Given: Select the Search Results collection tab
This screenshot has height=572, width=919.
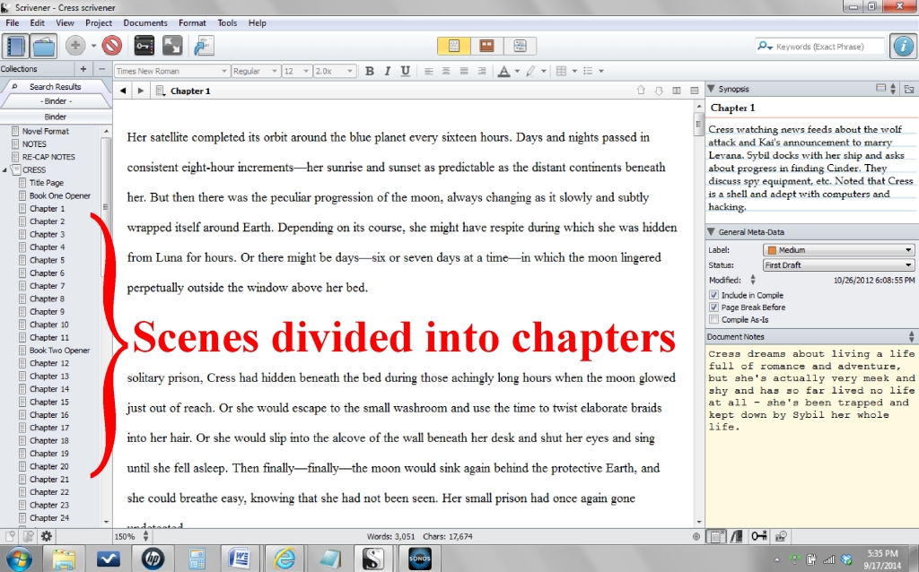Looking at the screenshot, I should pos(55,87).
